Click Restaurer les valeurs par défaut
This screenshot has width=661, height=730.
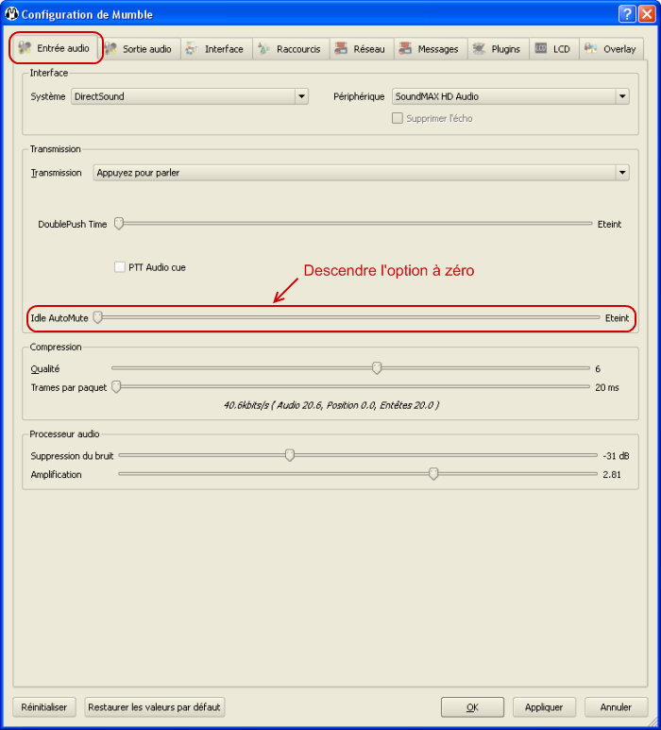pos(154,706)
